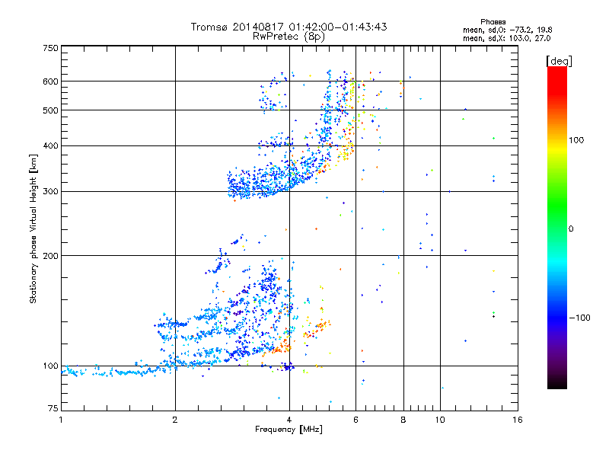Click the y-axis '300' tick label
The width and height of the screenshot is (609, 457).
(50, 192)
